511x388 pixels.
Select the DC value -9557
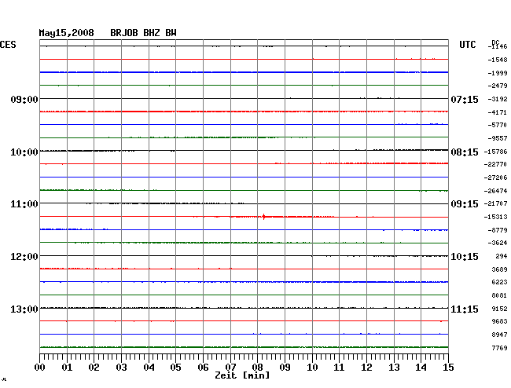click(x=498, y=138)
